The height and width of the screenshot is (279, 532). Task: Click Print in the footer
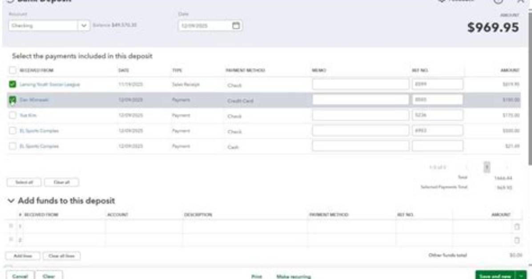point(257,277)
